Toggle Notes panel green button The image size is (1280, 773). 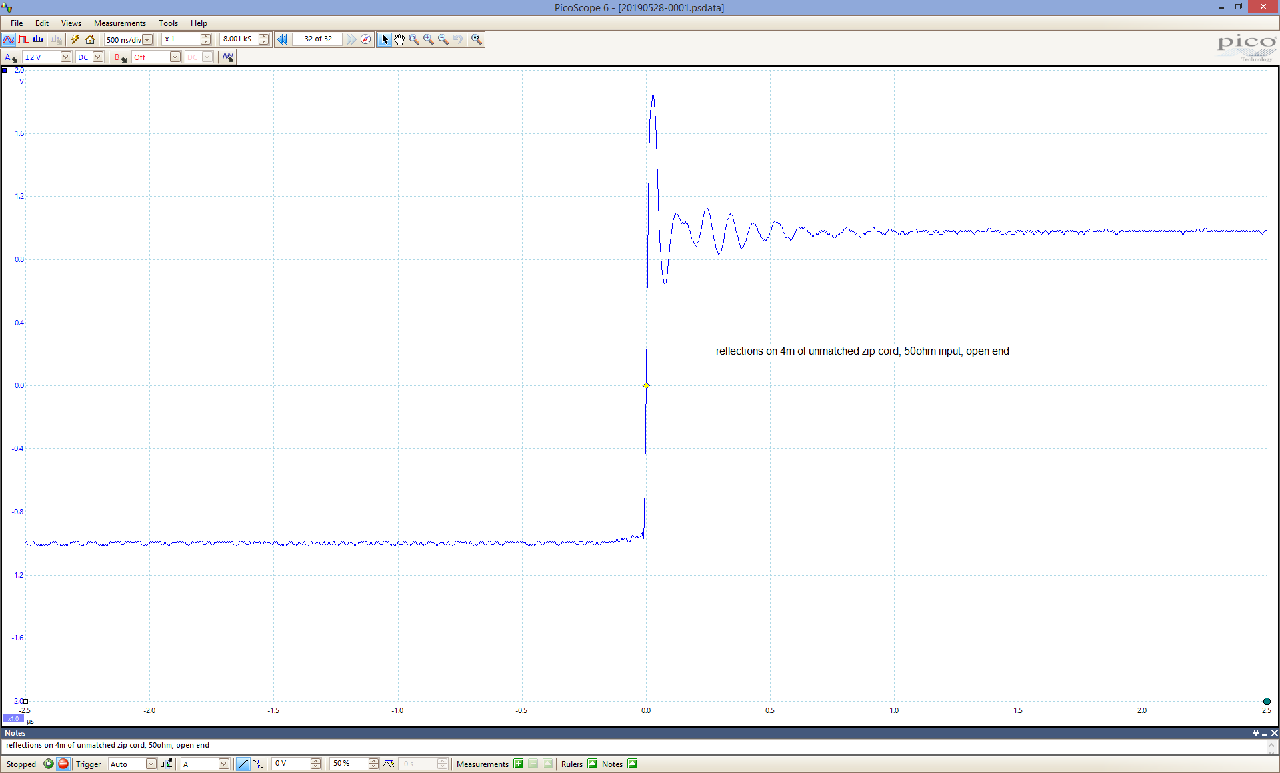[633, 764]
